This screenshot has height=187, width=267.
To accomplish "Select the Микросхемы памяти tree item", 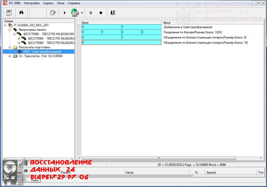I will [32, 30].
